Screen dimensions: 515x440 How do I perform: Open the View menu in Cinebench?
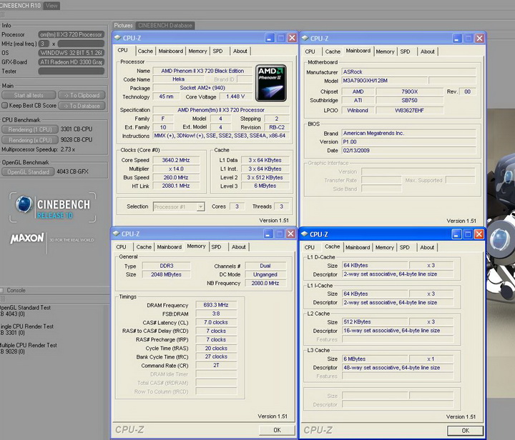51,6
